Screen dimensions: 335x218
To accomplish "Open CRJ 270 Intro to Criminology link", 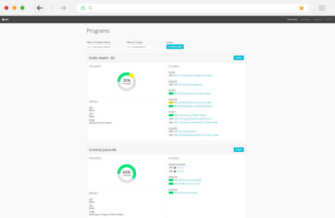I will (x=187, y=180).
